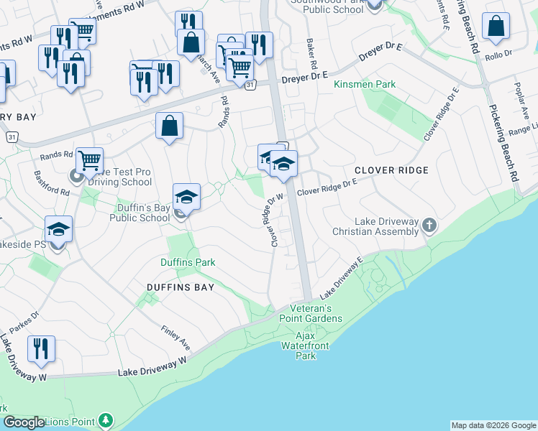Viewport: 538px width, 431px height.
Task: Click the shopping bag marker near Rollo Dr
Action: pyautogui.click(x=496, y=27)
